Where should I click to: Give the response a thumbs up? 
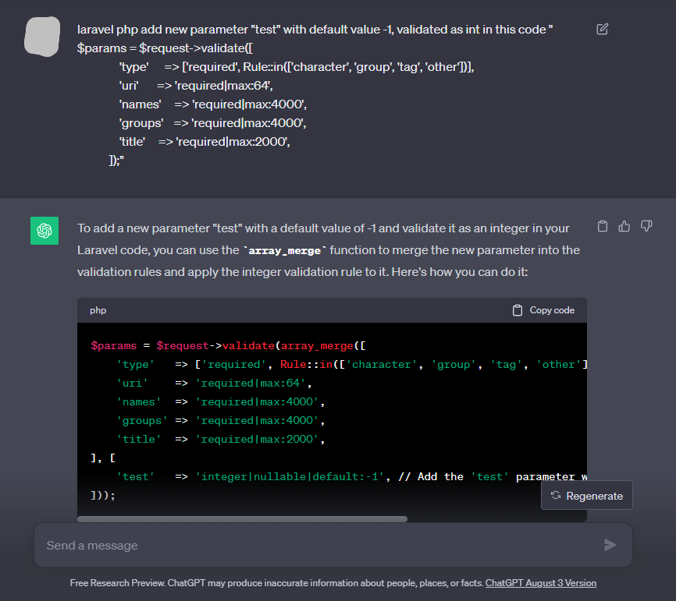pos(624,226)
